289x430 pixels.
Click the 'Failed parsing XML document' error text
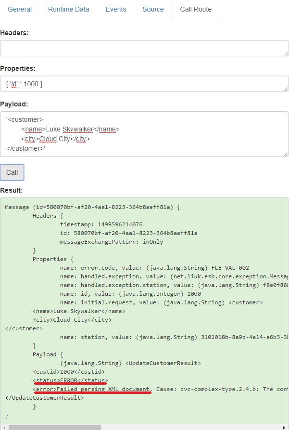click(92, 389)
